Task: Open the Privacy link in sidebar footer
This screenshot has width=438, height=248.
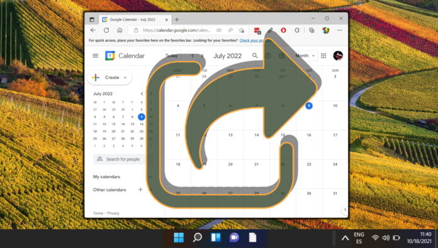Action: tap(113, 213)
